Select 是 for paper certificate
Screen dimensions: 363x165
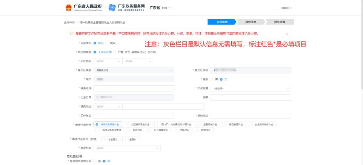click(x=95, y=161)
